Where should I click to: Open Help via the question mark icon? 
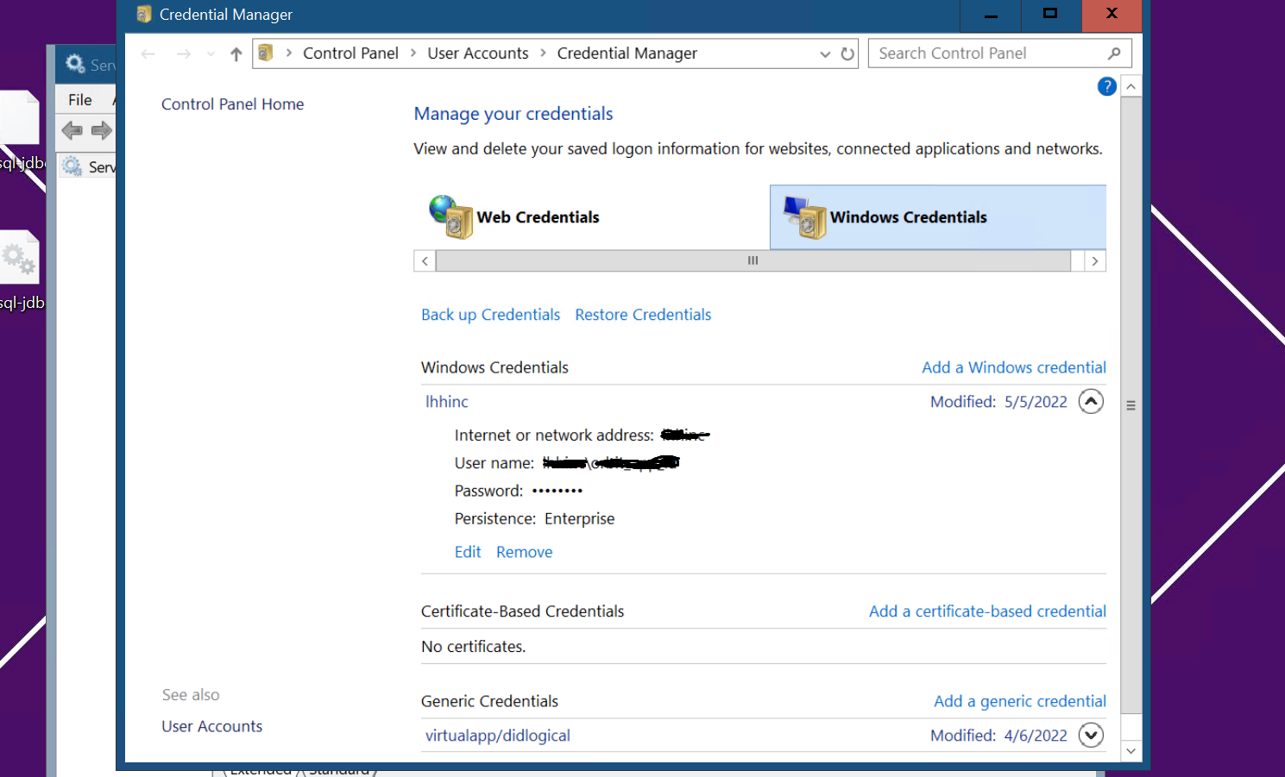coord(1106,86)
